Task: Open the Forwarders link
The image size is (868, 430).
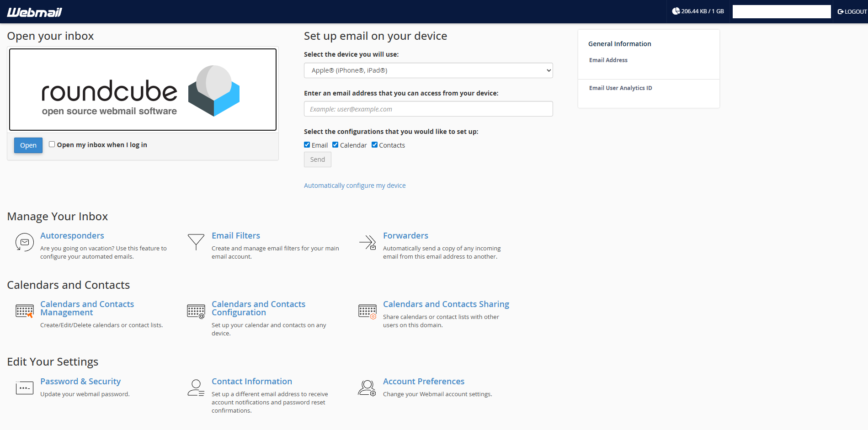Action: click(x=405, y=236)
